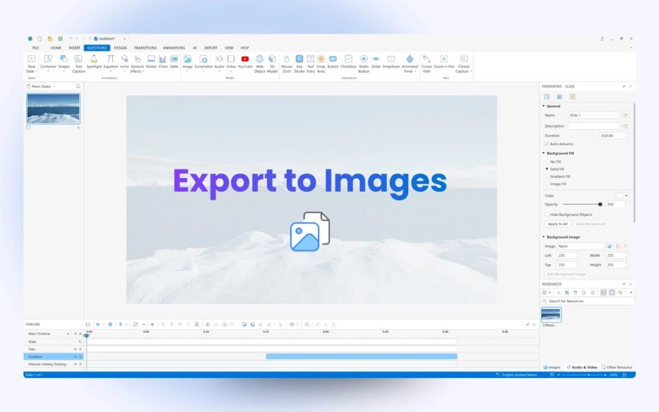Insert a Dropdown interaction object
Viewport: 659px width, 412px height.
(x=391, y=62)
